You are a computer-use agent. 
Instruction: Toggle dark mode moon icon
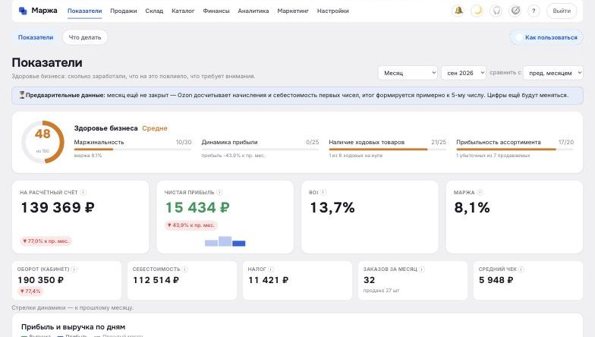477,11
